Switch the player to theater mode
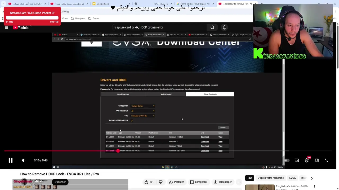The height and width of the screenshot is (190, 339). tap(316, 160)
